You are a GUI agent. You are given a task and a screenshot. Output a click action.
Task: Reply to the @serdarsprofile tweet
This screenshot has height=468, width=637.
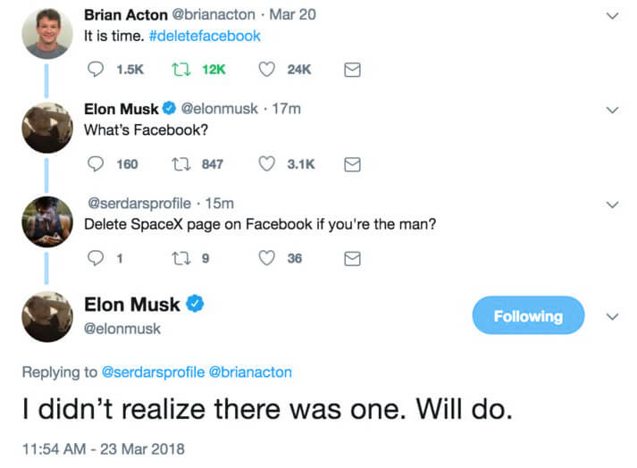pyautogui.click(x=97, y=258)
